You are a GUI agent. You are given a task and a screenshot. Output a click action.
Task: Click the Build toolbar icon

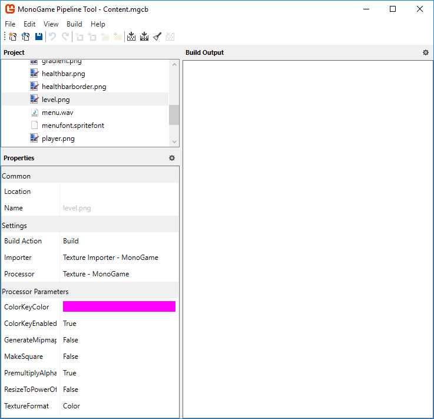[131, 37]
